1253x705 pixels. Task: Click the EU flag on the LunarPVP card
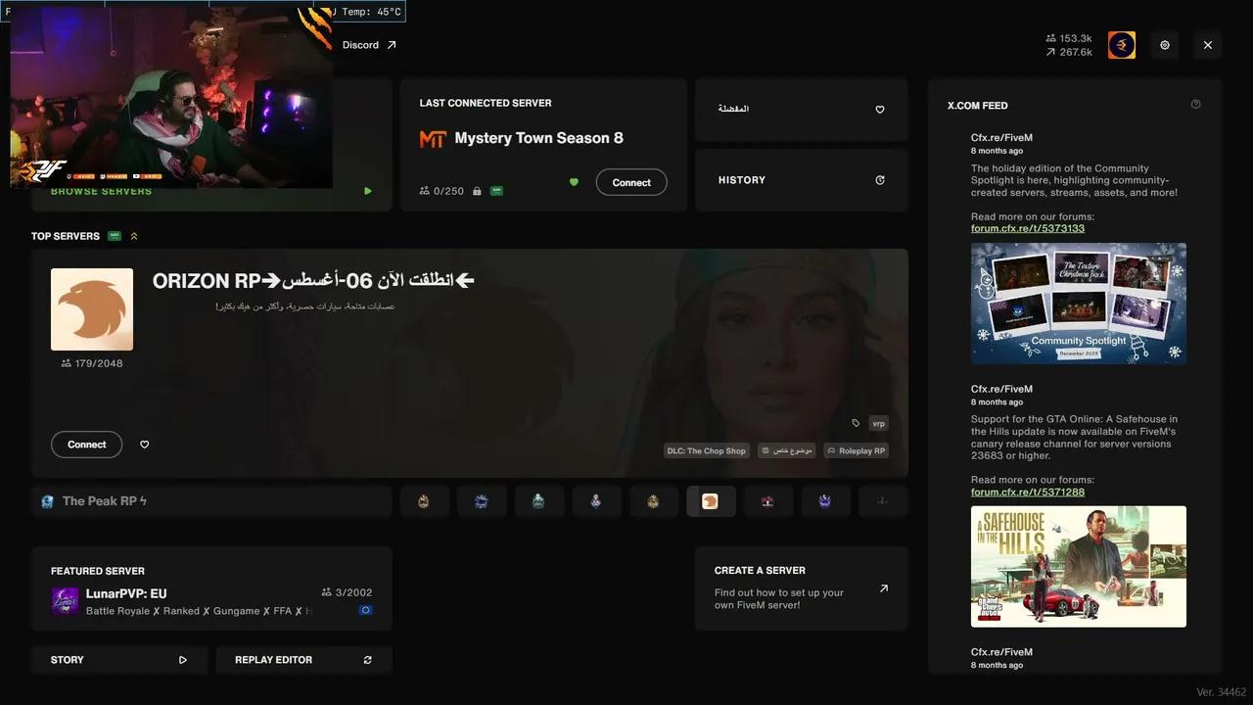tap(365, 610)
